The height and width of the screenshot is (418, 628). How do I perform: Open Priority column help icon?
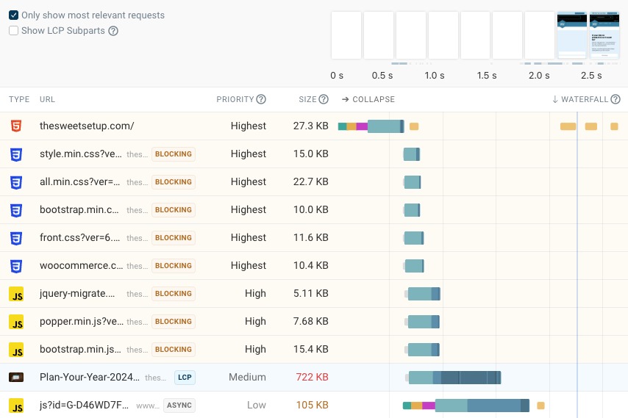pyautogui.click(x=261, y=99)
